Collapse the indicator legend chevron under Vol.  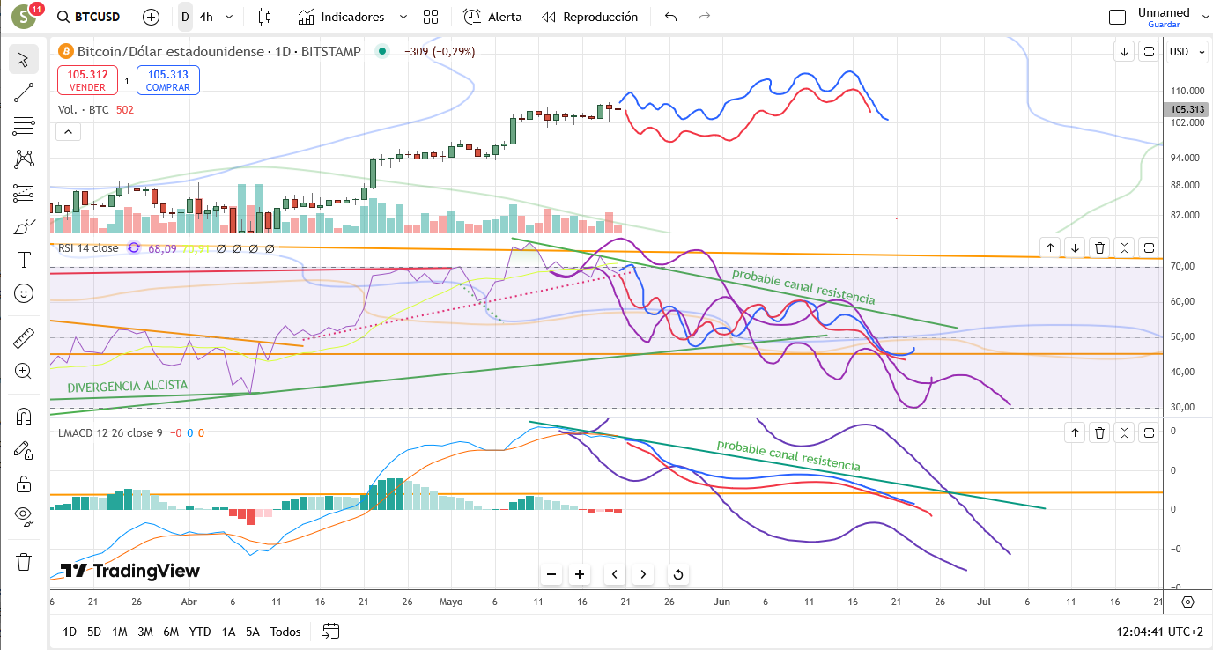[x=68, y=132]
